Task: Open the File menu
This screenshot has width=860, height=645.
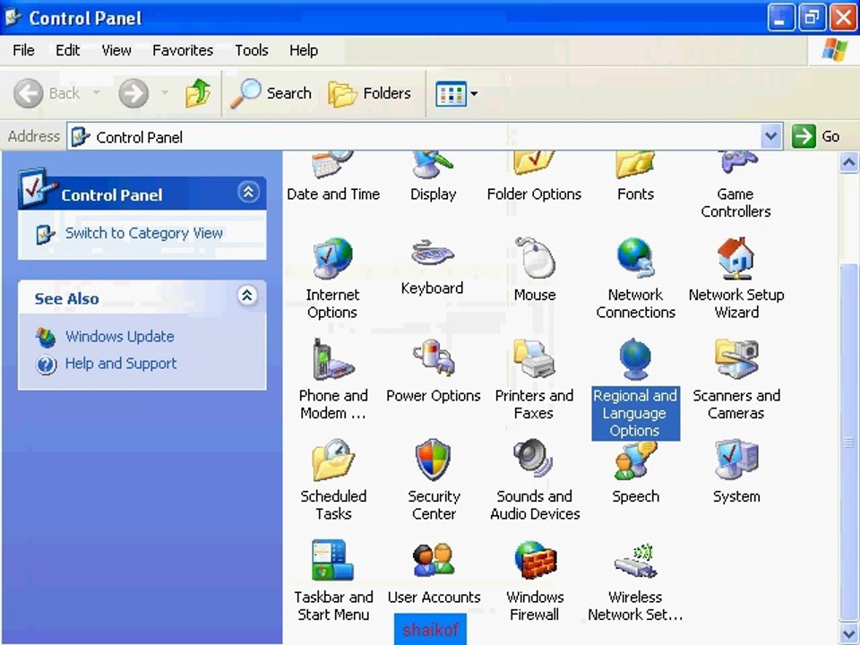Action: 23,50
